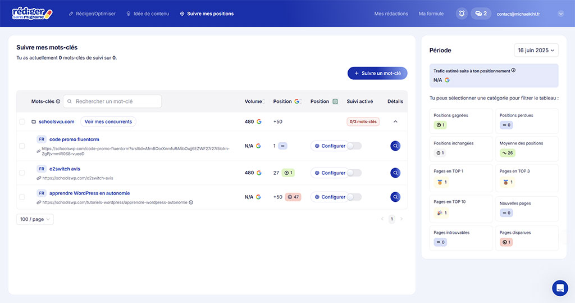Image resolution: width=575 pixels, height=303 pixels.
Task: Filter by Positions gagnées card
Action: tap(461, 121)
